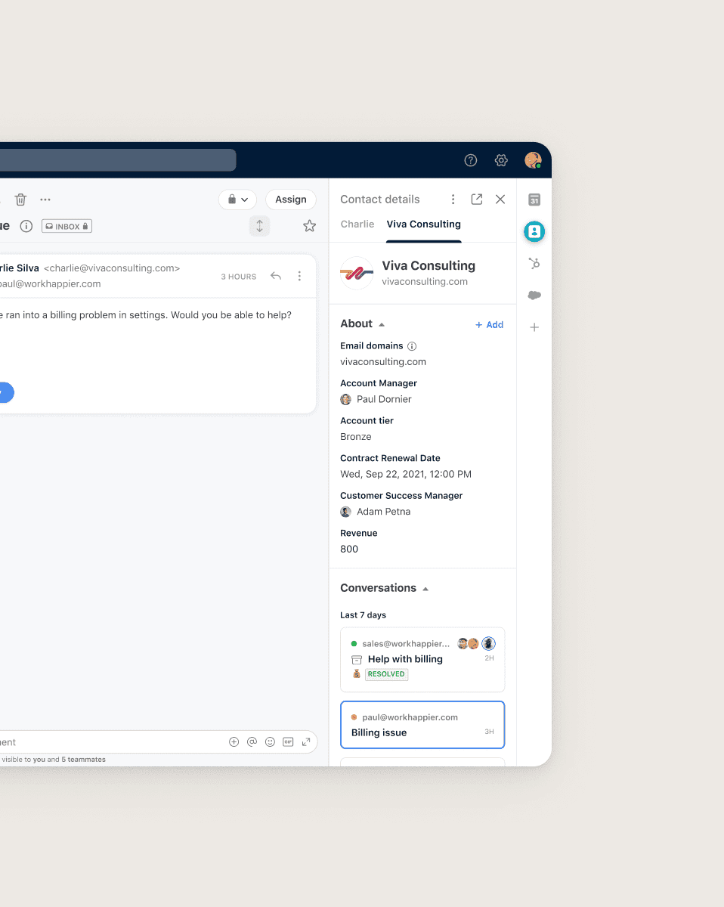Open the lock privacy dropdown

237,200
